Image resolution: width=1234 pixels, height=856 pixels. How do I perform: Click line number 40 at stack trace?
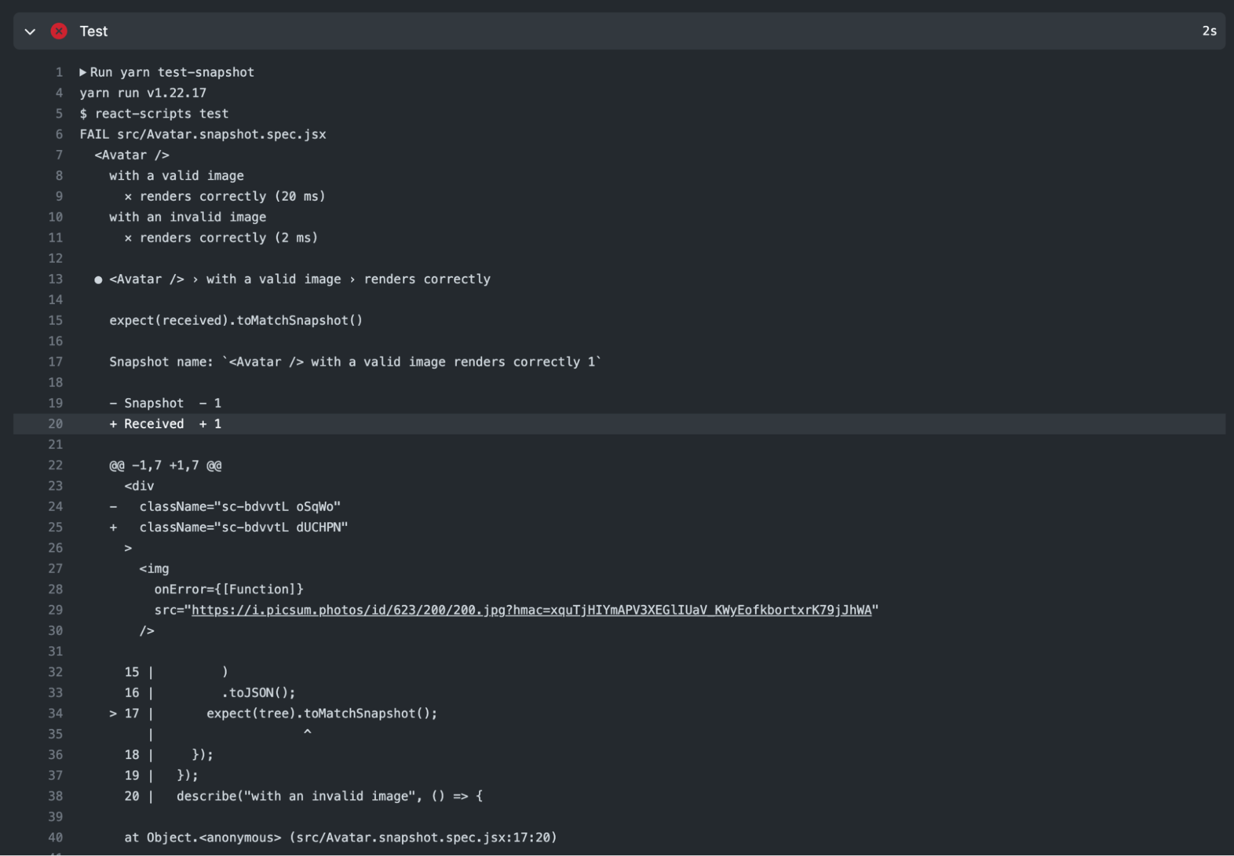pyautogui.click(x=55, y=837)
